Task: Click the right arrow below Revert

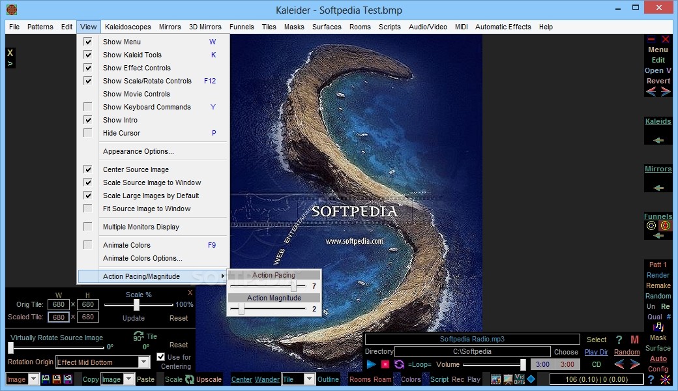Action: pyautogui.click(x=666, y=91)
